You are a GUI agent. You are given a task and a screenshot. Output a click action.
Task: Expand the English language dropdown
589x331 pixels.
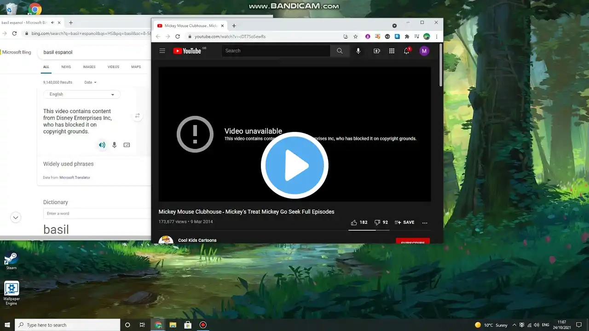pyautogui.click(x=82, y=94)
